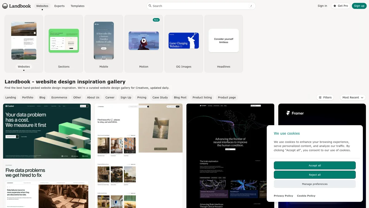Open the 'Find beautiful places' website preview
Viewport: 369px width, 208px height.
(x=139, y=156)
